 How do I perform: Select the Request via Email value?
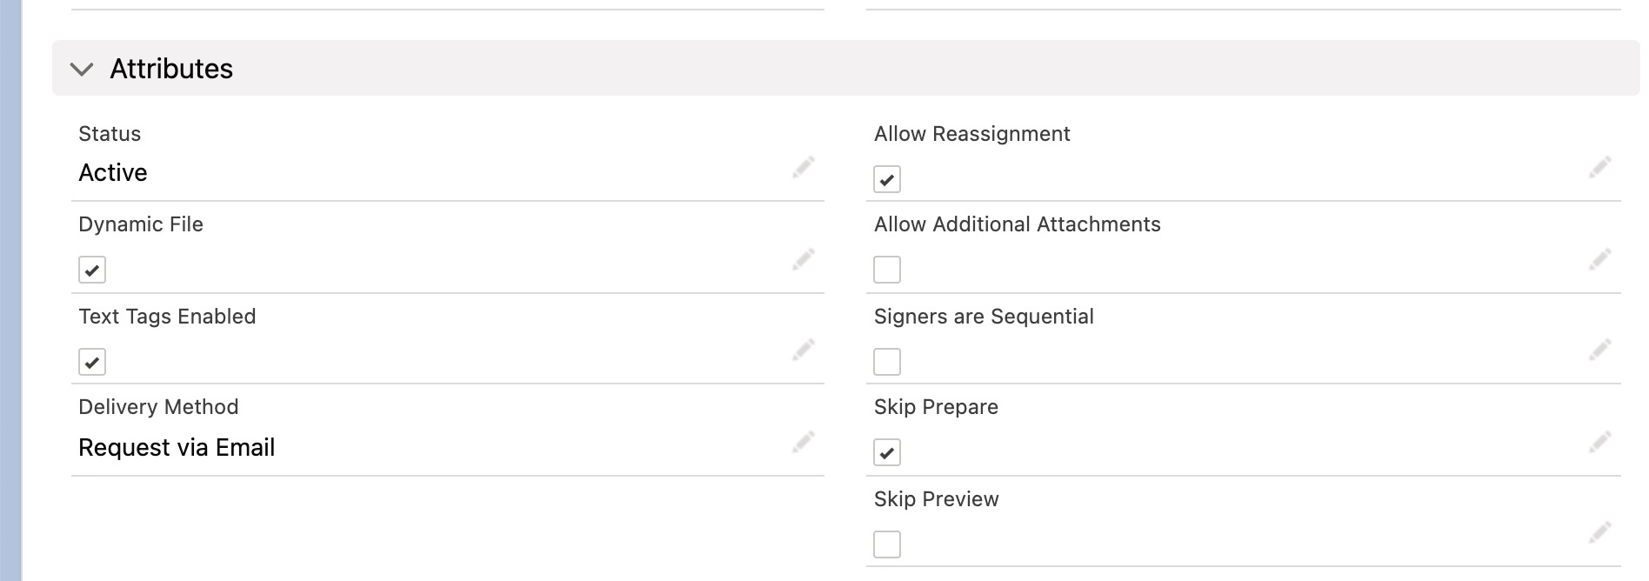[177, 448]
